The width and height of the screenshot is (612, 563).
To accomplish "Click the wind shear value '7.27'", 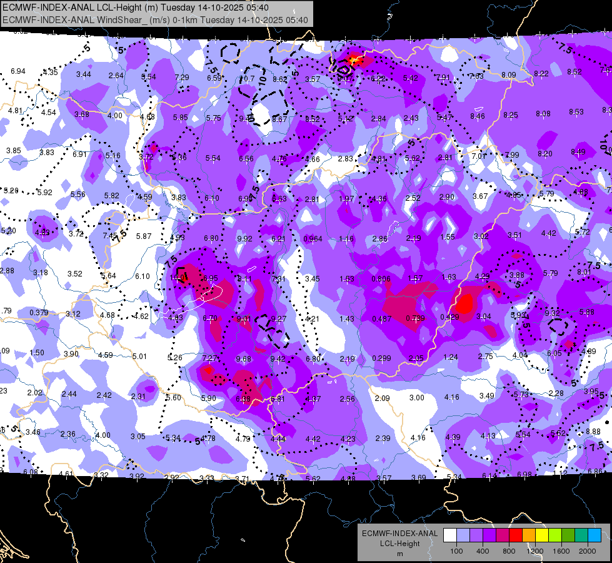I will 209,358.
